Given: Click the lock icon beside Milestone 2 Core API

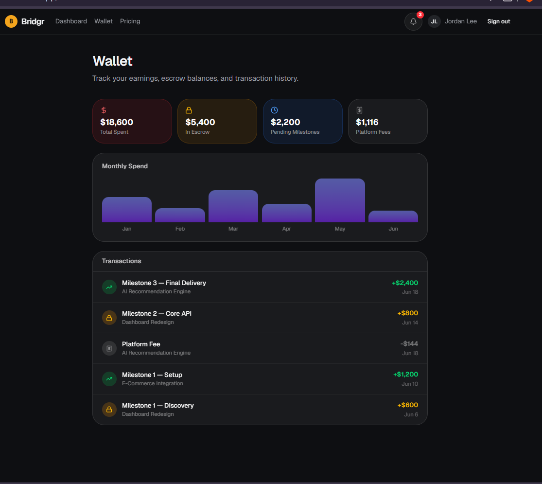Looking at the screenshot, I should (109, 318).
